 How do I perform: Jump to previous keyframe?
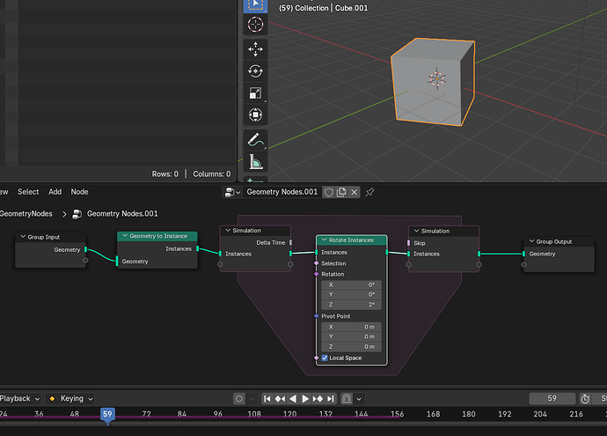pyautogui.click(x=280, y=399)
